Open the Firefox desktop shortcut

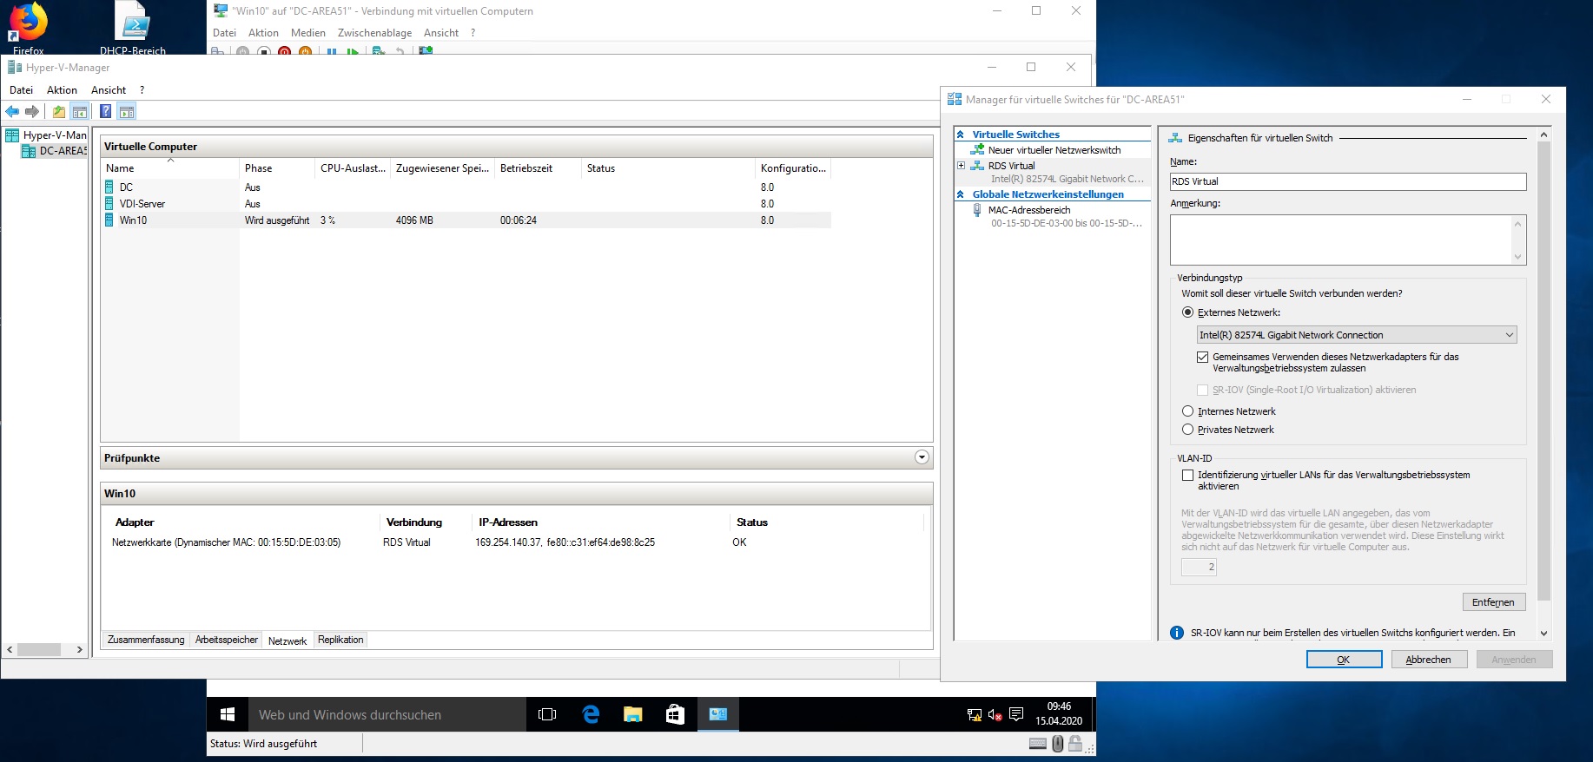28,26
